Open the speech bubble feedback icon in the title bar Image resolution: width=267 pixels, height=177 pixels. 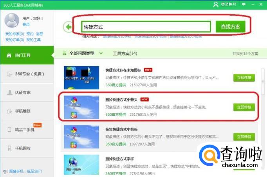(x=244, y=4)
